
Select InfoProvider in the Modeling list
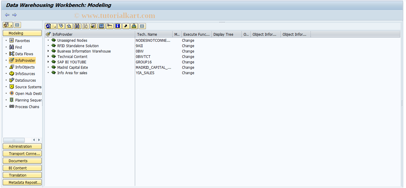(25, 60)
